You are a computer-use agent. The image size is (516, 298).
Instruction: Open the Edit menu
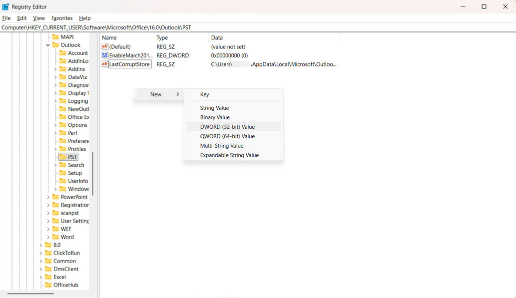(22, 18)
